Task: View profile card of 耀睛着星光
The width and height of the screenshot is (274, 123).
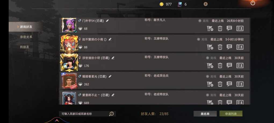Action: click(240, 84)
